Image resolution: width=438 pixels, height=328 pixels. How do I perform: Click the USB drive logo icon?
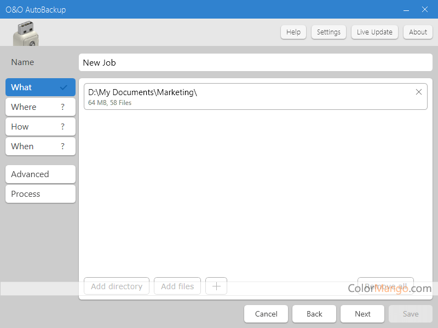click(26, 34)
